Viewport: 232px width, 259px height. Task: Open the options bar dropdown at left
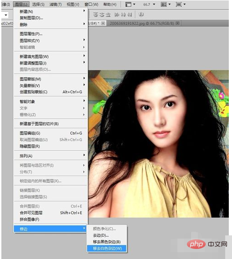[6, 15]
